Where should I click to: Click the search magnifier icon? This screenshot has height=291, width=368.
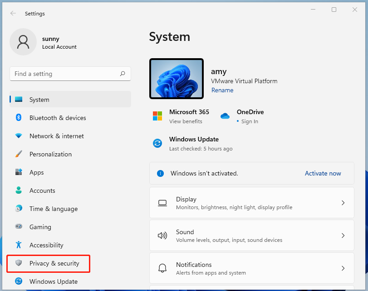(x=123, y=74)
